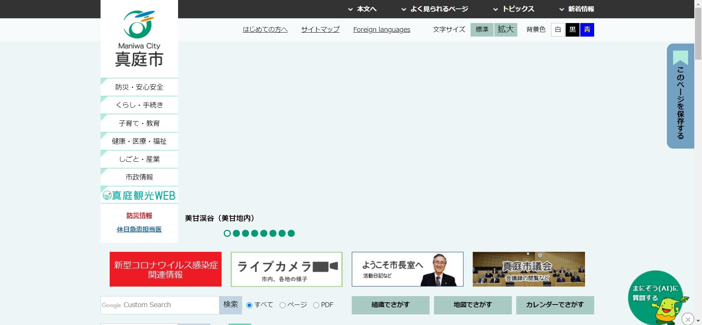This screenshot has height=325, width=702.
Task: Open 子育て・教育 menu
Action: click(x=139, y=123)
